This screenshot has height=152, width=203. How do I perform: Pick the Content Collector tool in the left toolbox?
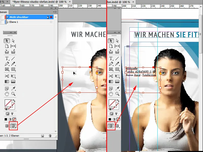(x=7, y=52)
